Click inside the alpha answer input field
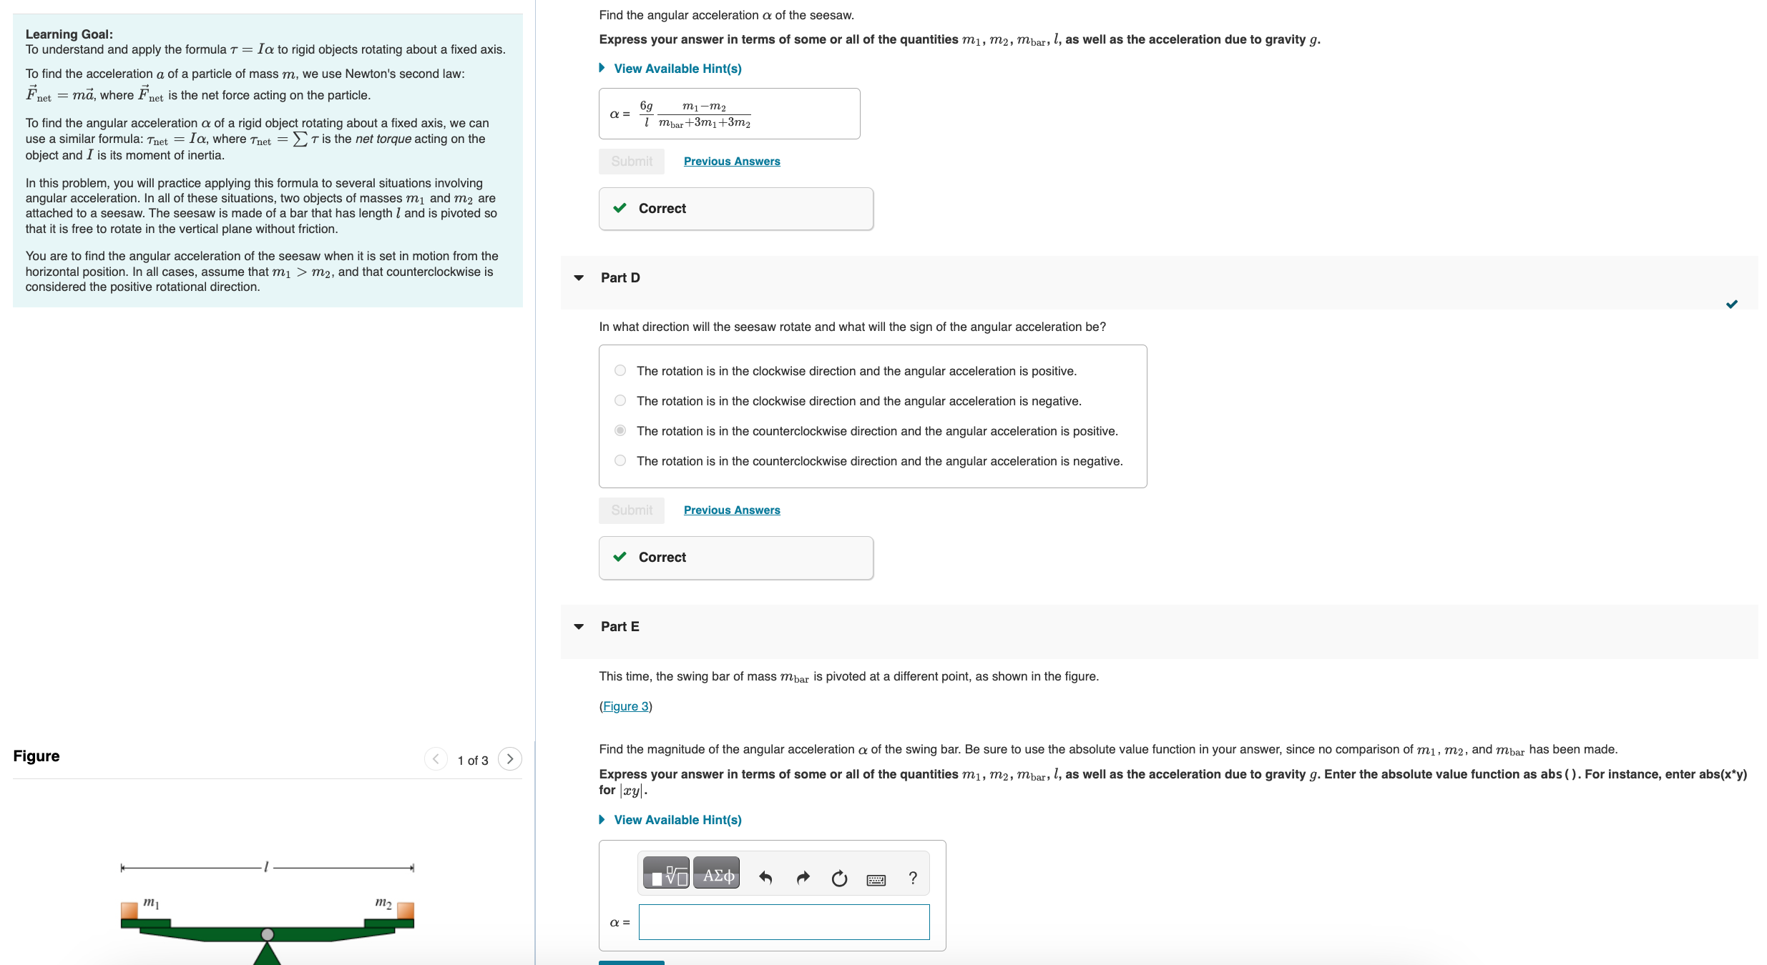This screenshot has width=1767, height=965. tap(783, 921)
